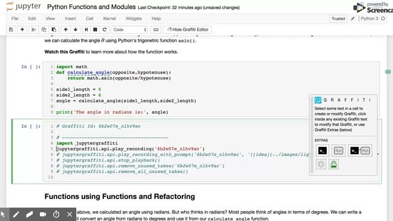
Task: Open the File menu
Action: point(15,18)
